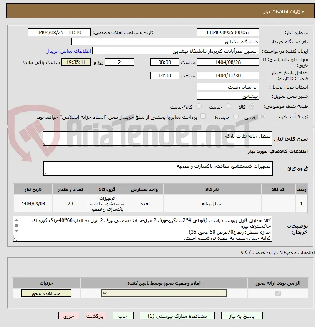Click the quantity cell showing 20
The height and width of the screenshot is (327, 315).
[x=70, y=204]
